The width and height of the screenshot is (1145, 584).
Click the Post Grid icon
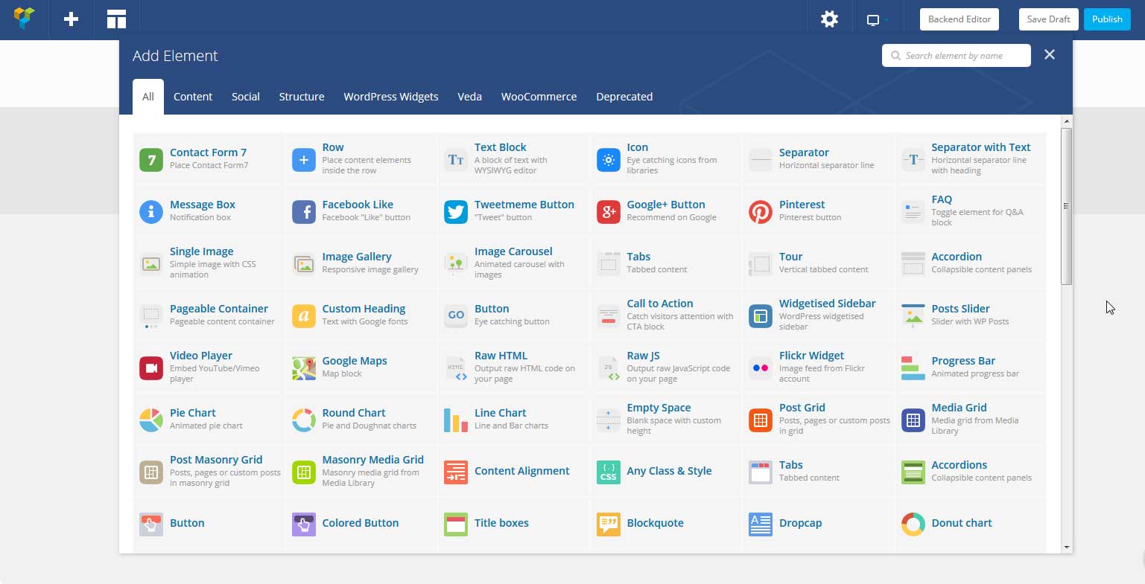[761, 420]
